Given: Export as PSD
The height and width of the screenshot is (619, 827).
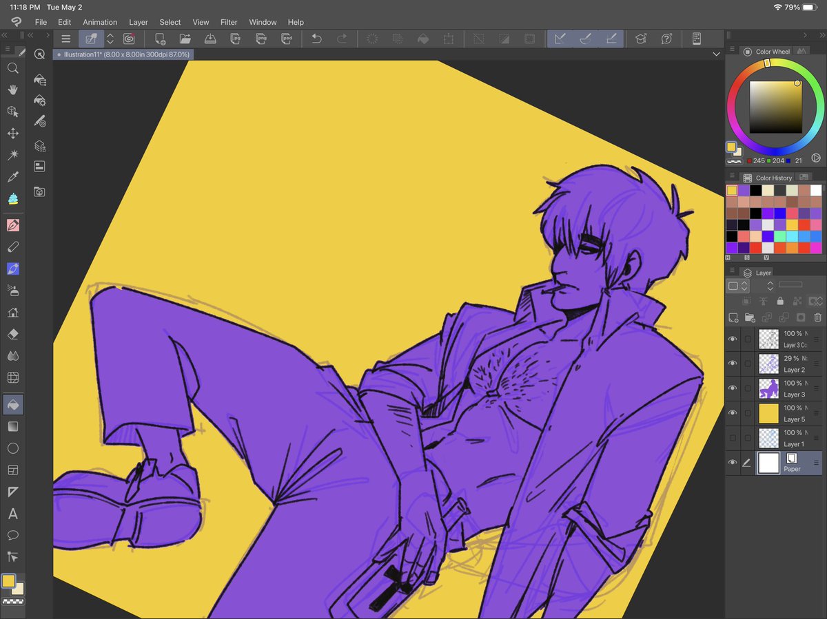Looking at the screenshot, I should (x=286, y=39).
